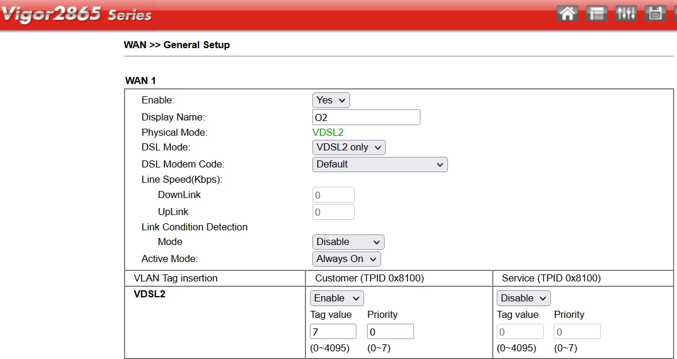Click the Display Name field containing O2
Viewport: 677px width, 359px height.
[x=366, y=118]
